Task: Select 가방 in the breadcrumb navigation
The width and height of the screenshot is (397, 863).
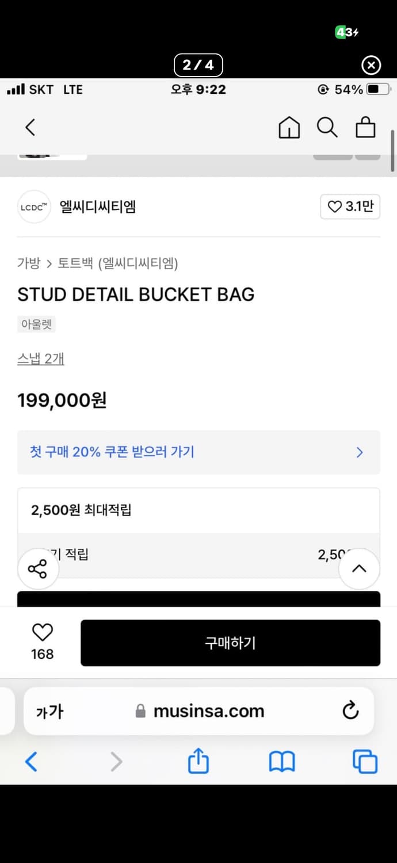Action: click(x=28, y=263)
